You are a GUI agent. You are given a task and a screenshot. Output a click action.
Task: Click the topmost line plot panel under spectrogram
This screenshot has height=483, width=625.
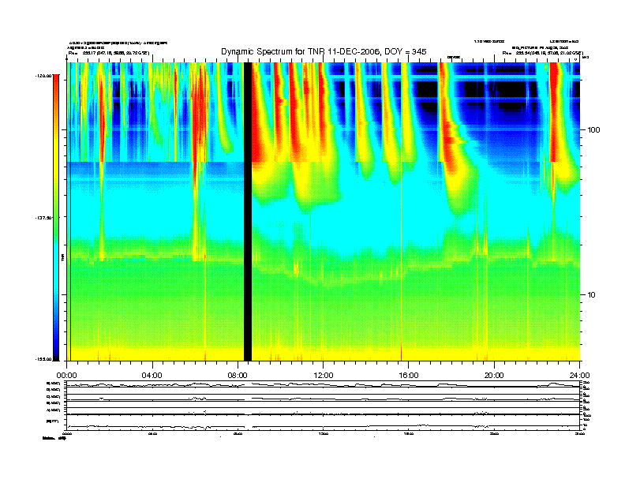click(x=324, y=384)
